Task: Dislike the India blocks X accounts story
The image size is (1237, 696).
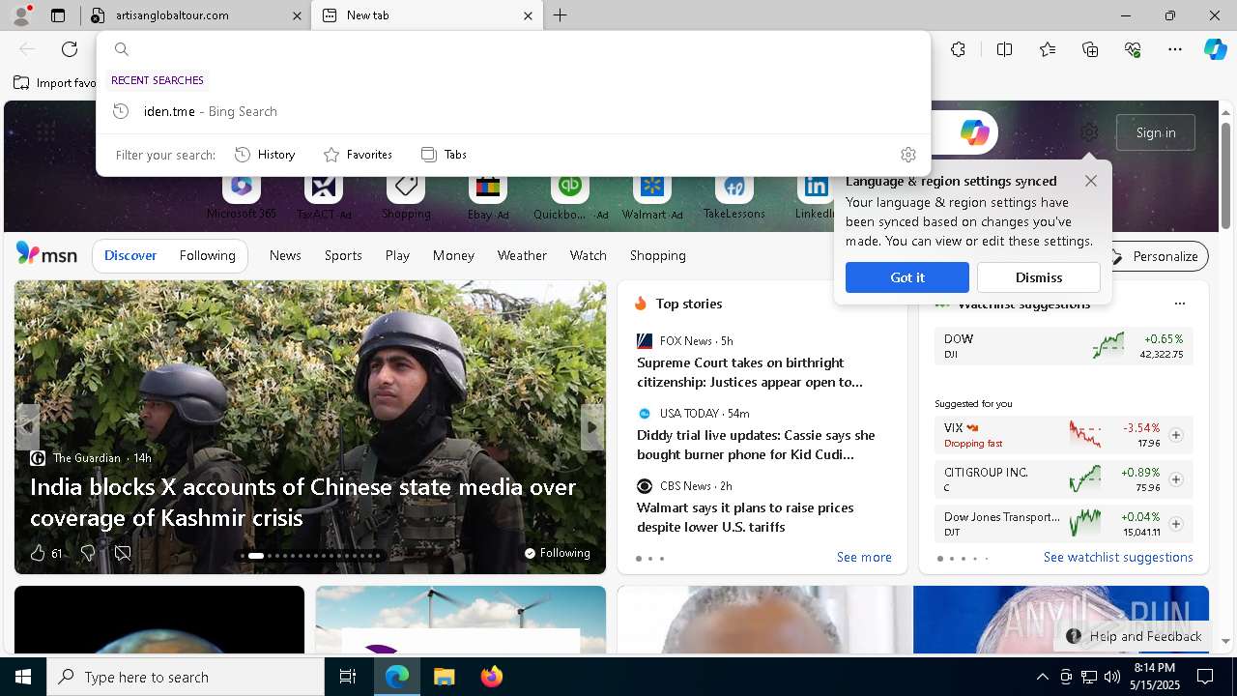Action: pyautogui.click(x=88, y=553)
